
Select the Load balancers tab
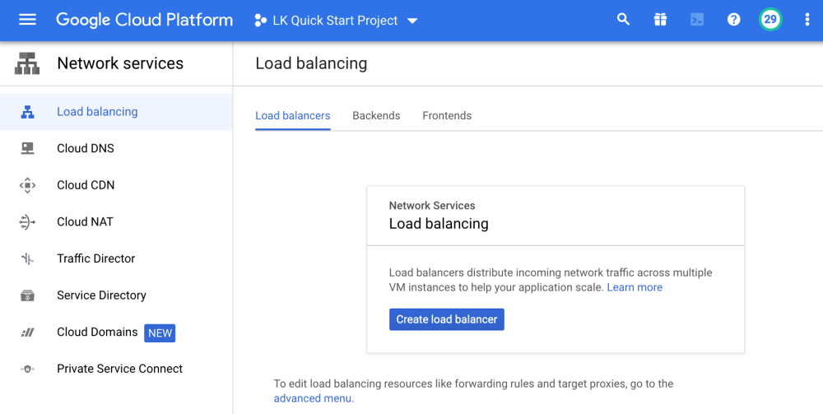point(292,116)
